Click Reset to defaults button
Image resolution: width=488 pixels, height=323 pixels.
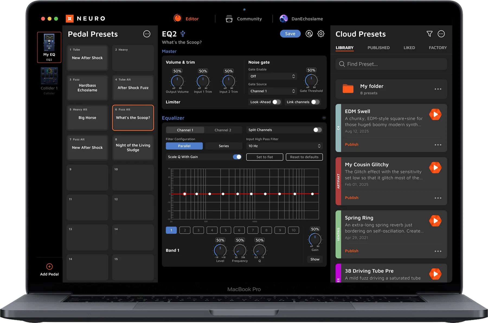coord(304,157)
